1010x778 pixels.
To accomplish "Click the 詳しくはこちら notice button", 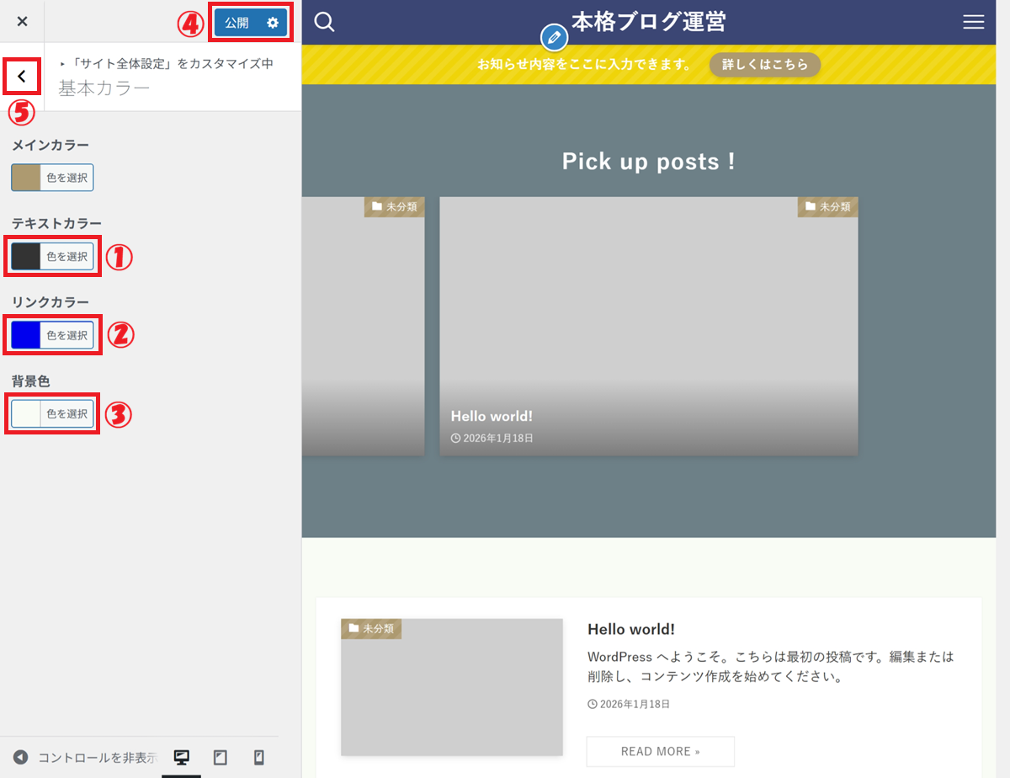I will 764,65.
